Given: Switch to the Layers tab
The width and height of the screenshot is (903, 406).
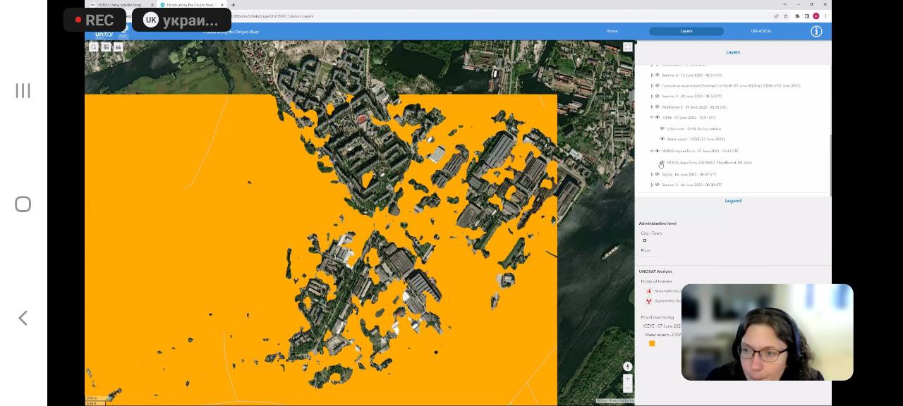Looking at the screenshot, I should [686, 31].
